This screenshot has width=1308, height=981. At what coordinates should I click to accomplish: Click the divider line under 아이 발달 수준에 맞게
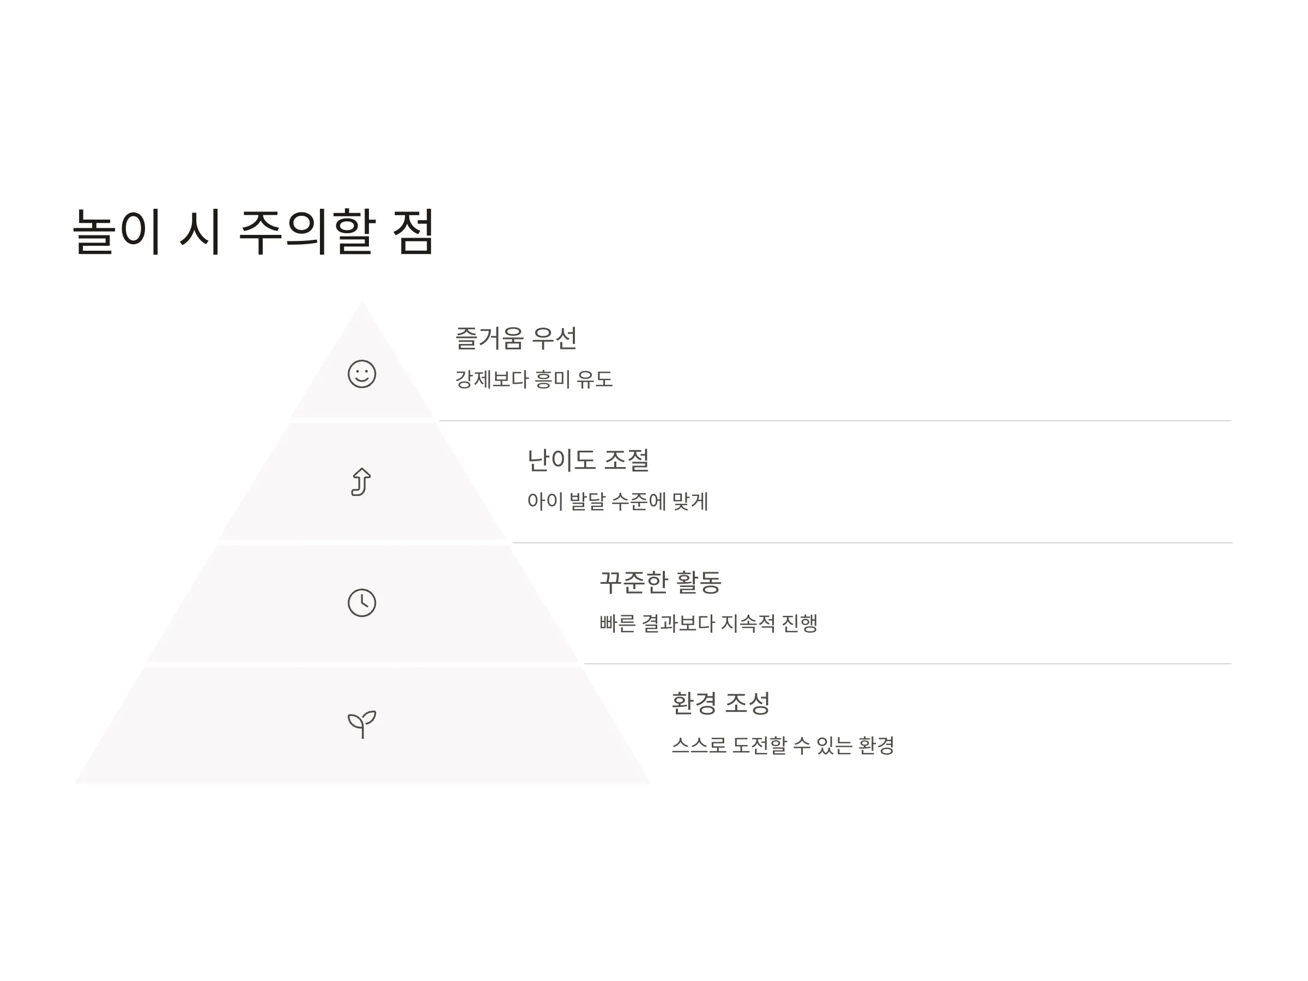pyautogui.click(x=871, y=543)
